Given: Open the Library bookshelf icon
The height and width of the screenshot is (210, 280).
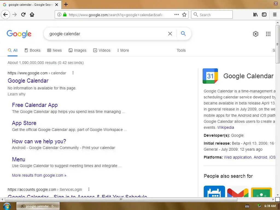Looking at the screenshot, I should pos(255,15).
